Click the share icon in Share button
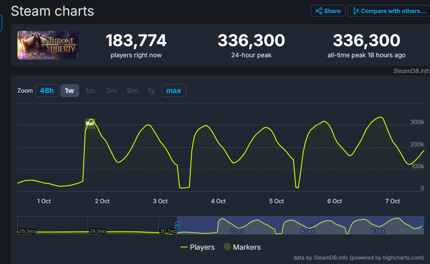The height and width of the screenshot is (264, 430). click(319, 11)
